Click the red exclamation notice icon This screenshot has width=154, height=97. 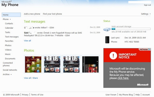(113, 56)
